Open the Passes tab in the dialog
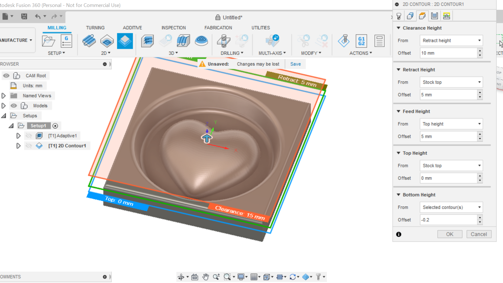Screen dimensions: 503x283 click(x=434, y=16)
